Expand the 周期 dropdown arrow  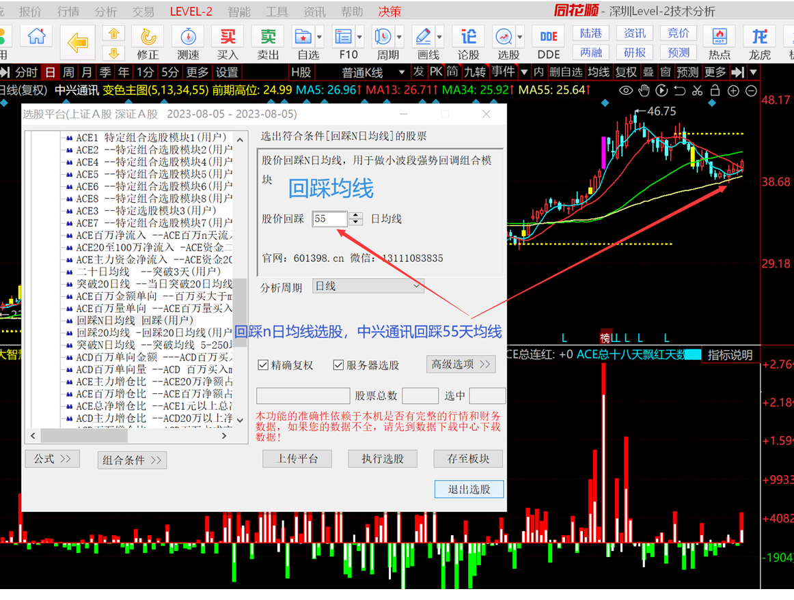(400, 37)
